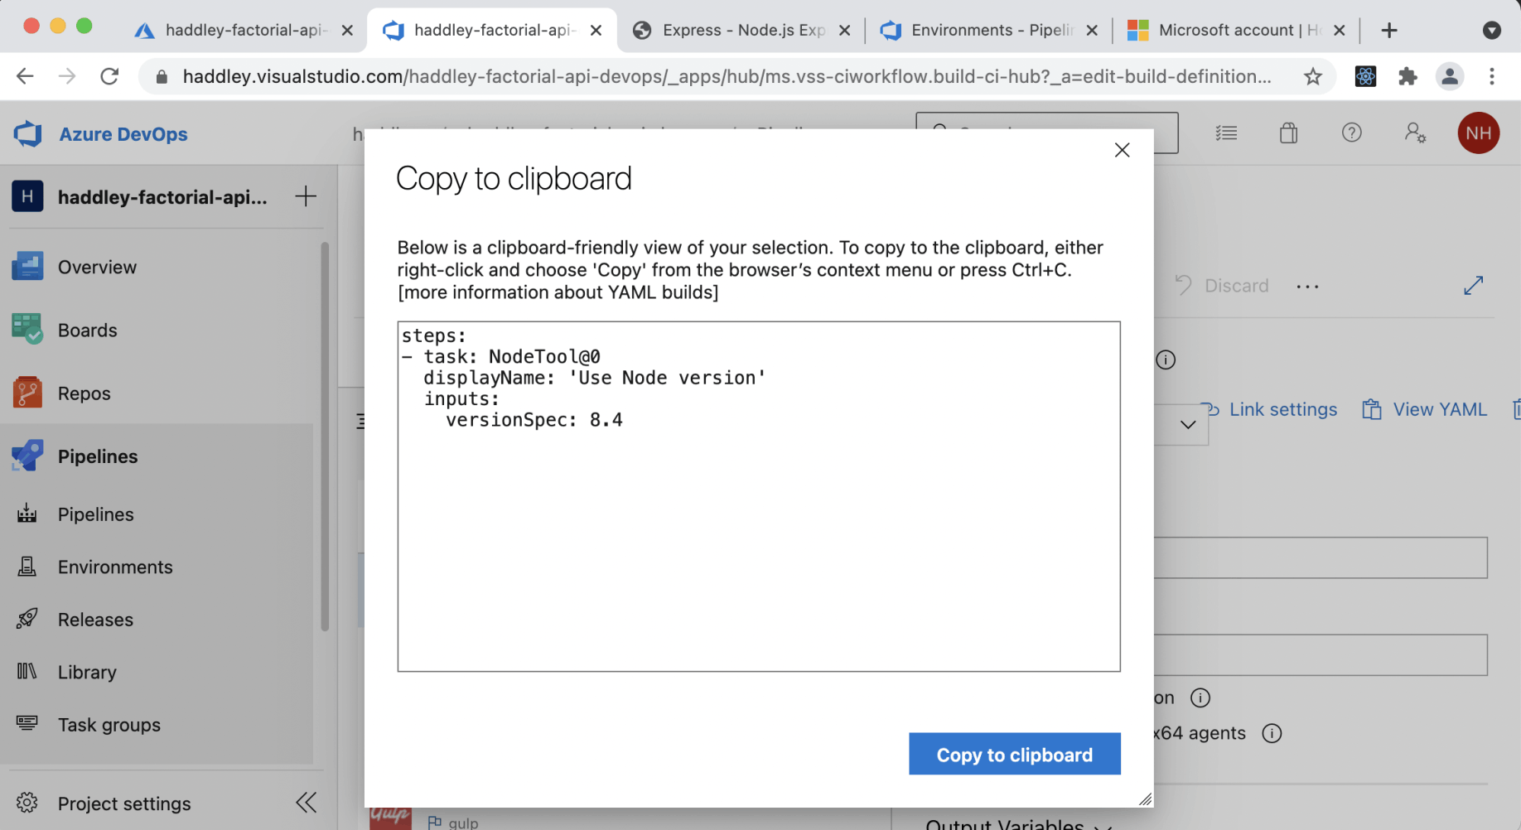Switch to the Environments - Pipelines tab

point(989,30)
